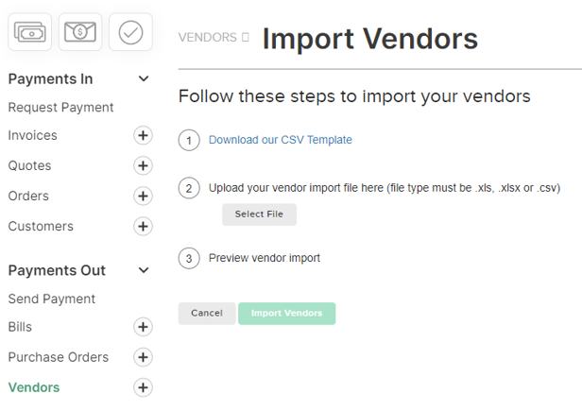Add a new quote with plus icon

coord(143,165)
